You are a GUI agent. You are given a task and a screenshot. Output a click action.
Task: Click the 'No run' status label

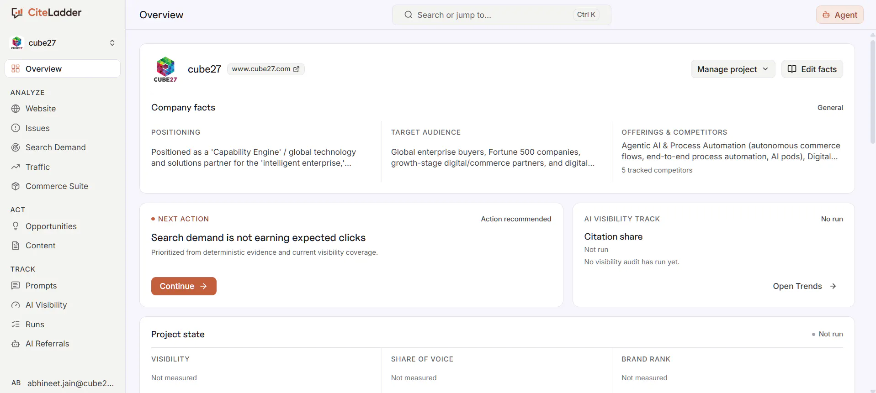(x=832, y=219)
